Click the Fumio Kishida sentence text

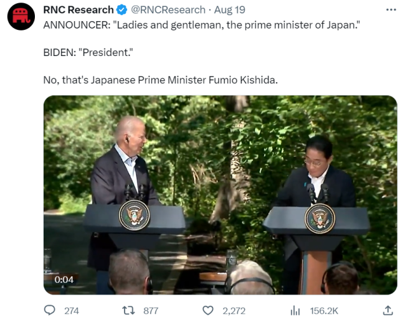pyautogui.click(x=160, y=80)
